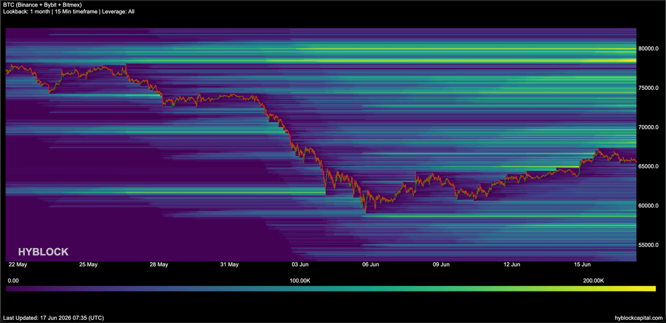
Task: Select the 09 Jun date marker
Action: pyautogui.click(x=441, y=265)
